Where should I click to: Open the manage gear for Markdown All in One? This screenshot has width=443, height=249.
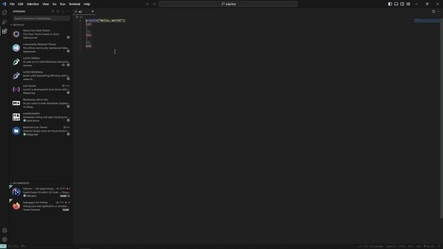(x=68, y=107)
